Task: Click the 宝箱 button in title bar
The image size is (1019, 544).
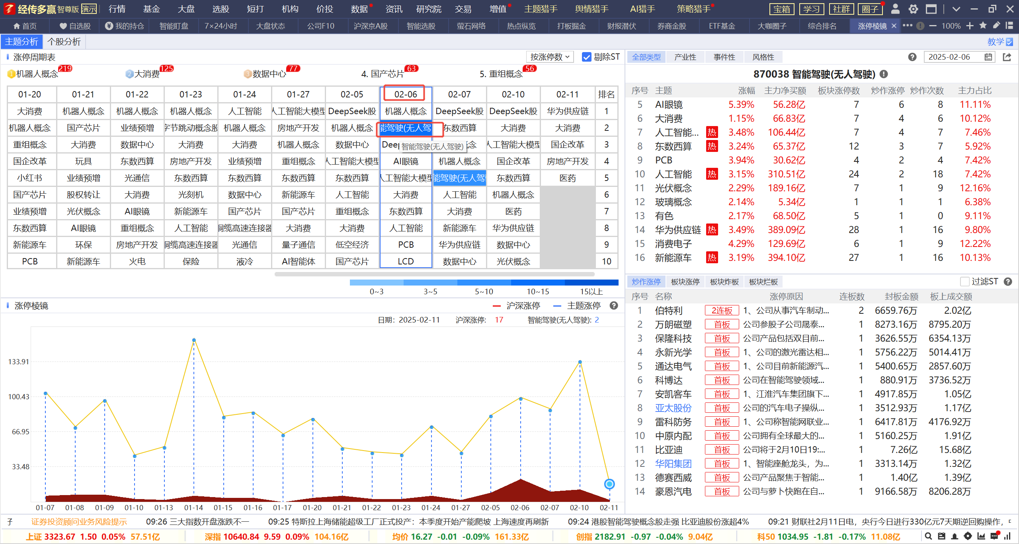Action: pos(782,9)
